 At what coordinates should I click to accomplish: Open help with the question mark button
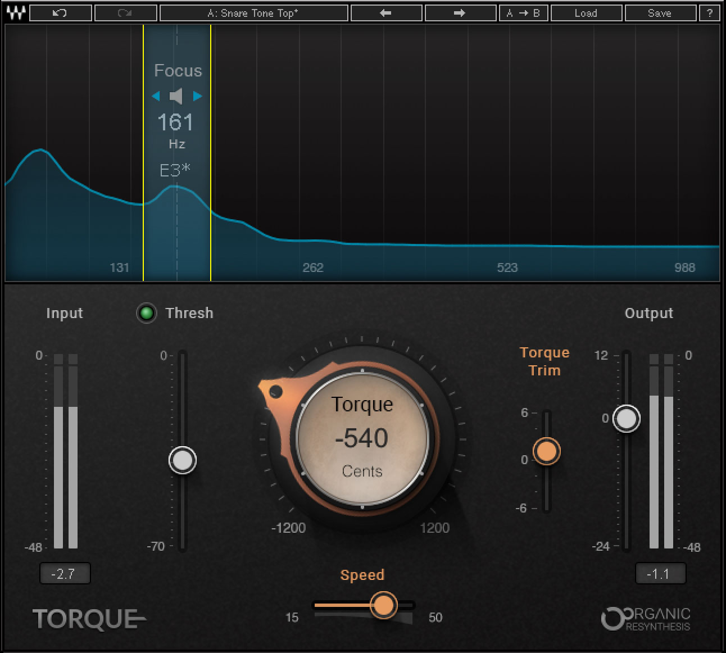[x=710, y=13]
